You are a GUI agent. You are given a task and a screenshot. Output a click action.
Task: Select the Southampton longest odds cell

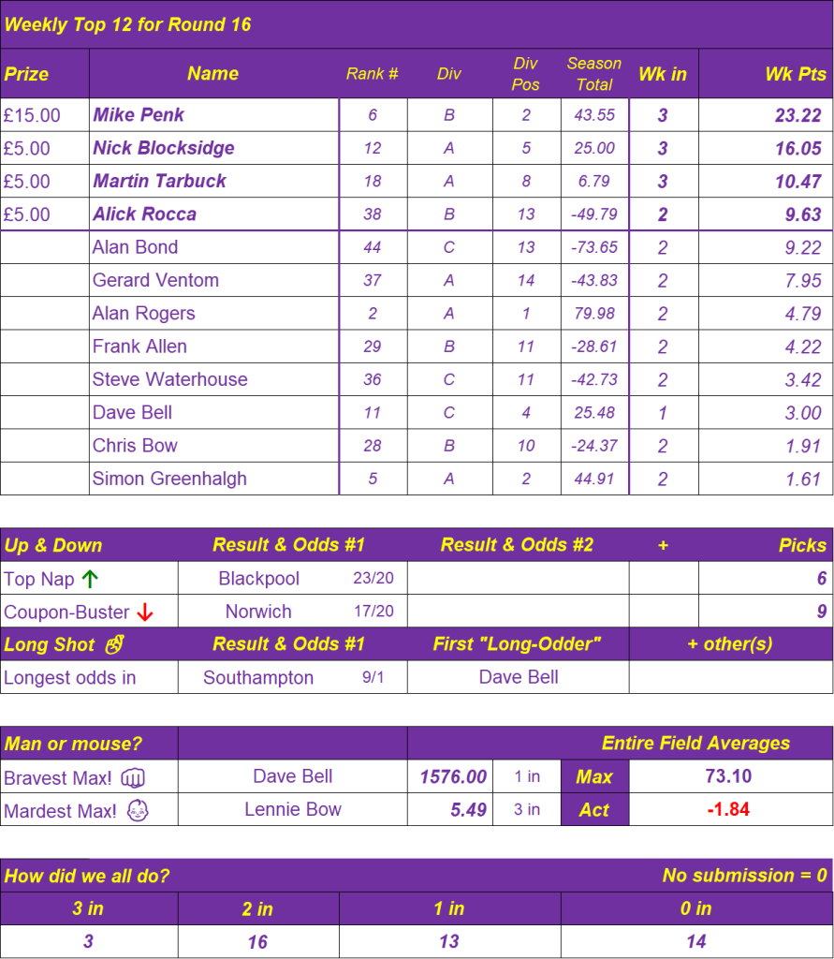258,678
